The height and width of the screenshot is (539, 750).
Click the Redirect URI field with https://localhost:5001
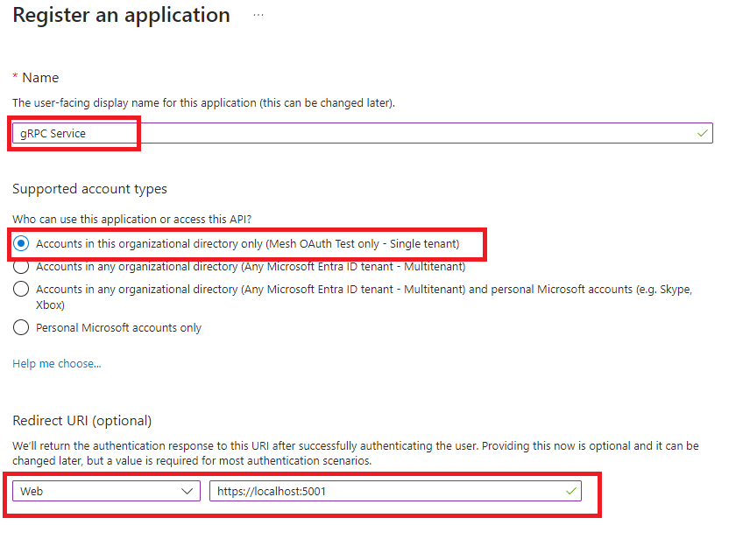coord(386,491)
